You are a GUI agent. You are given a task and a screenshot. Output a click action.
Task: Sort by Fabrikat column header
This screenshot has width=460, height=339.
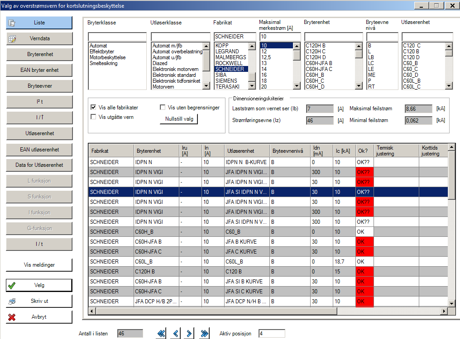111,151
